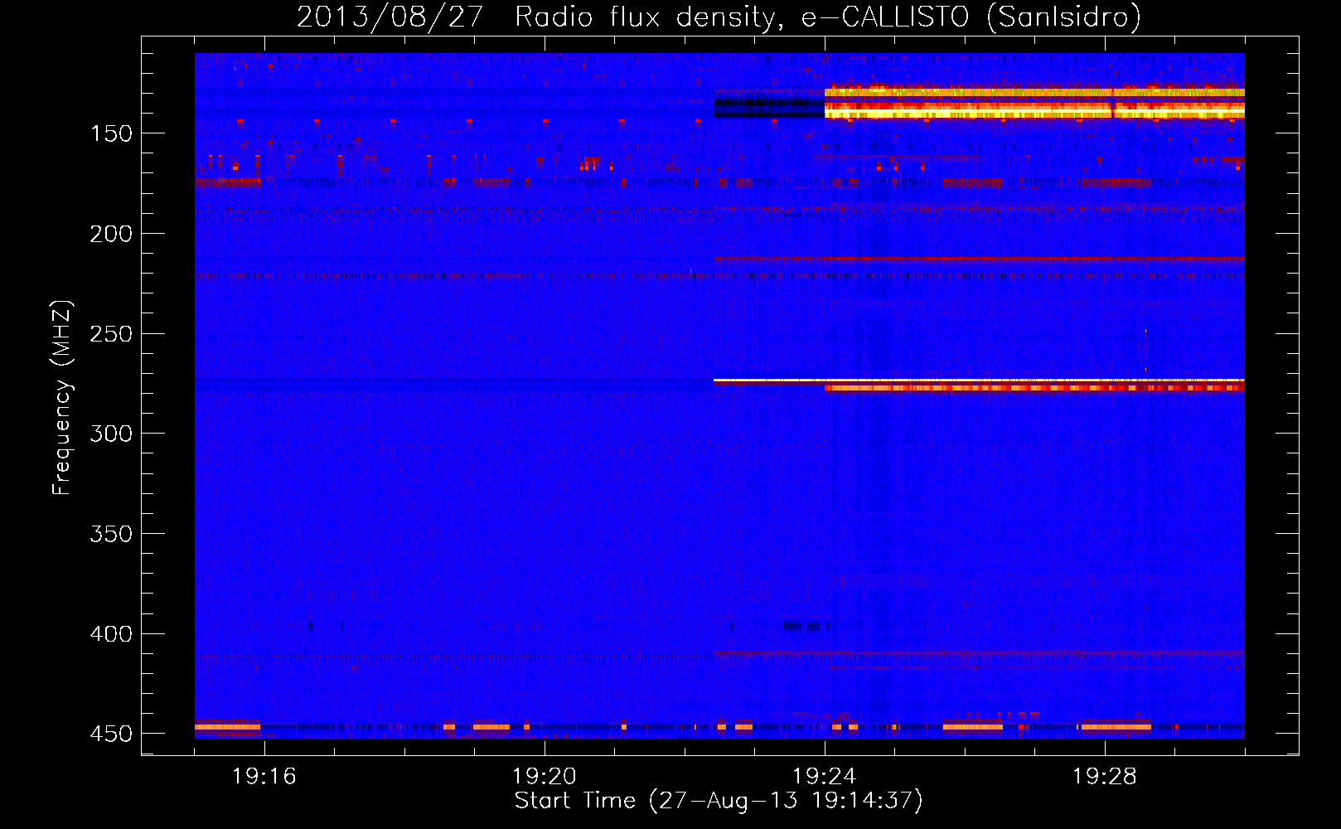Screen dimensions: 1341x829
Task: Click the 'Start Time (27-Aug-13 19:14:37)' label
Action: coord(719,801)
